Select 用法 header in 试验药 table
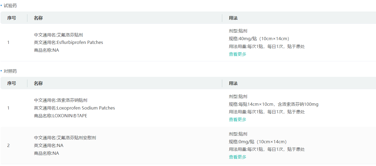This screenshot has width=376, height=166. [x=233, y=18]
